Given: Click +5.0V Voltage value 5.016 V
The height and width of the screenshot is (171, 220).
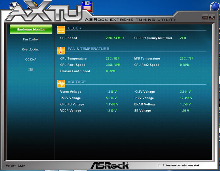Looking at the screenshot, I should [x=111, y=98].
